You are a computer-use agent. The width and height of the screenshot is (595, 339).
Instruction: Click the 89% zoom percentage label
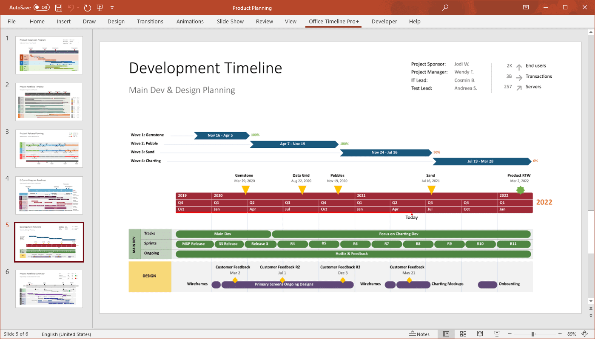point(572,334)
